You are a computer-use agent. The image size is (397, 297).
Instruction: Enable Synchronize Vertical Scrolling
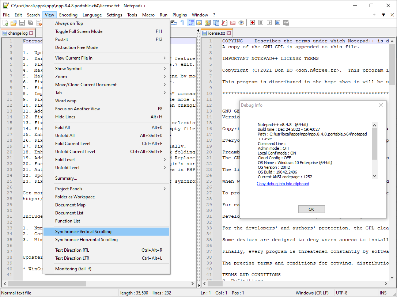[106, 232]
